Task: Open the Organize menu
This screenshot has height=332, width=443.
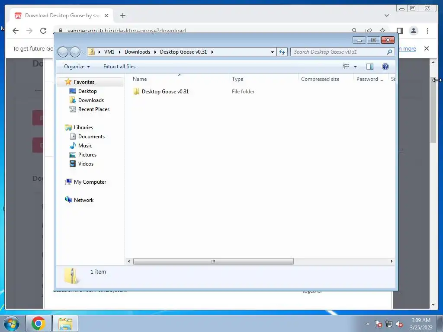Action: tap(77, 67)
